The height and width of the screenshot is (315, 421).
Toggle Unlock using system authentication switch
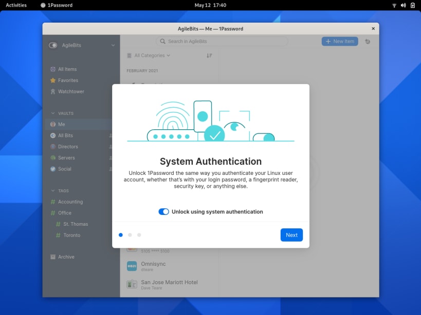tap(164, 211)
